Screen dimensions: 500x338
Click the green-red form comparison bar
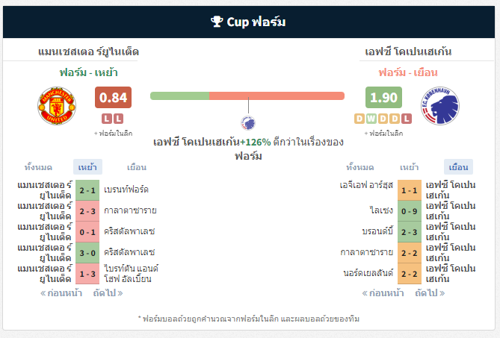[x=247, y=96]
